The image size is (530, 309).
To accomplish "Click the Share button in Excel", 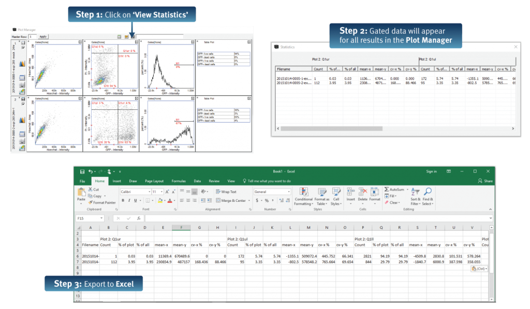I will (x=485, y=181).
